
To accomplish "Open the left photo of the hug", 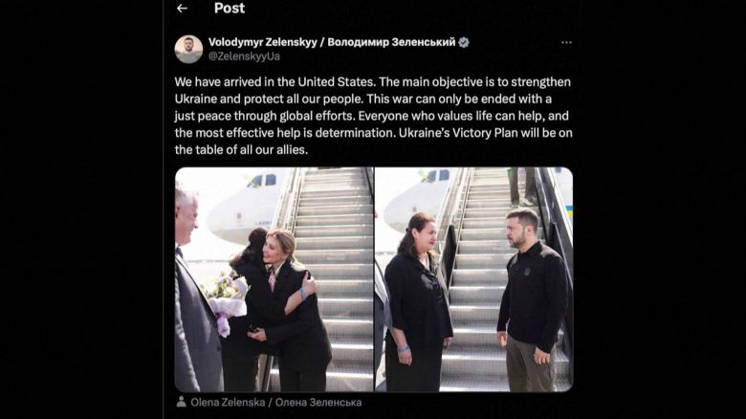I will pyautogui.click(x=274, y=279).
